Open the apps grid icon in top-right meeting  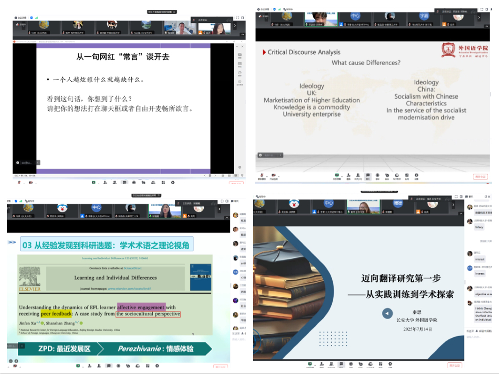pos(407,176)
